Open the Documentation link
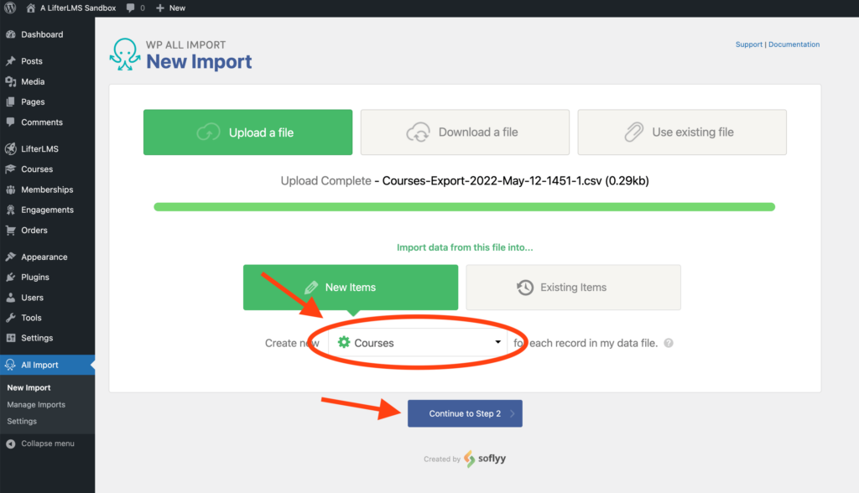The height and width of the screenshot is (493, 859). click(x=794, y=44)
